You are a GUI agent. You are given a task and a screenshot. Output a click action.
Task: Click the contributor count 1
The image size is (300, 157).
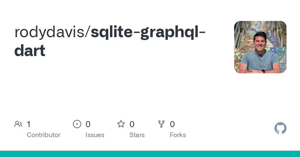tap(29, 124)
